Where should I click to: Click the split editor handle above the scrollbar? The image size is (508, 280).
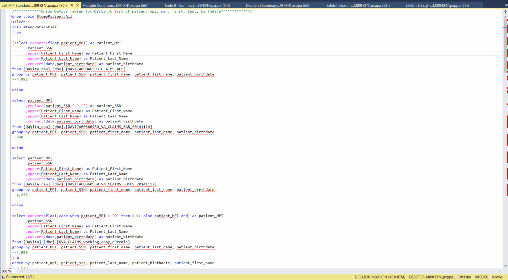tap(505, 11)
